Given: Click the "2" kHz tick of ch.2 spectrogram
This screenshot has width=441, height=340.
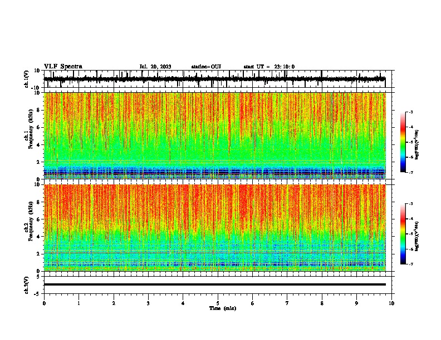Looking at the screenshot, I should 38,254.
